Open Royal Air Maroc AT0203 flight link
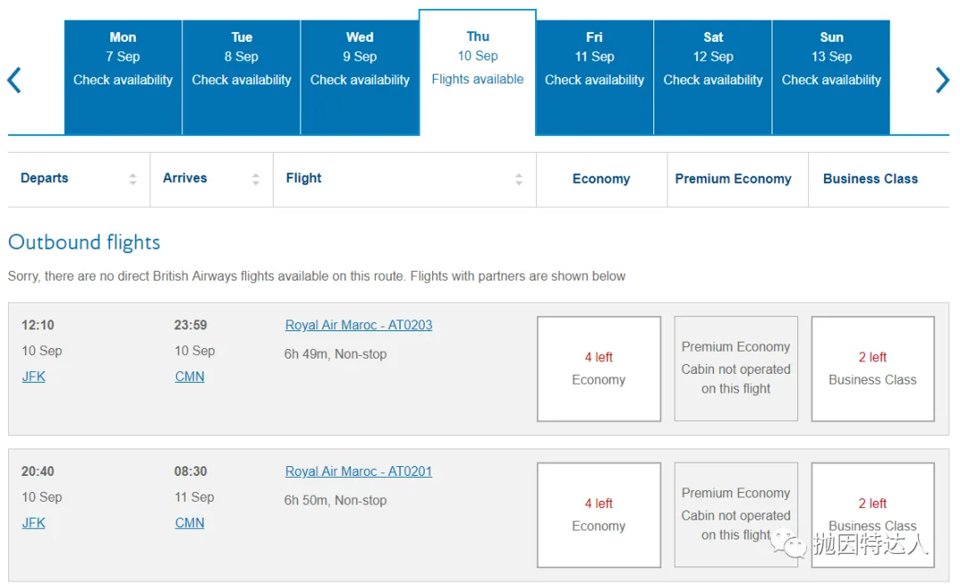 point(359,325)
